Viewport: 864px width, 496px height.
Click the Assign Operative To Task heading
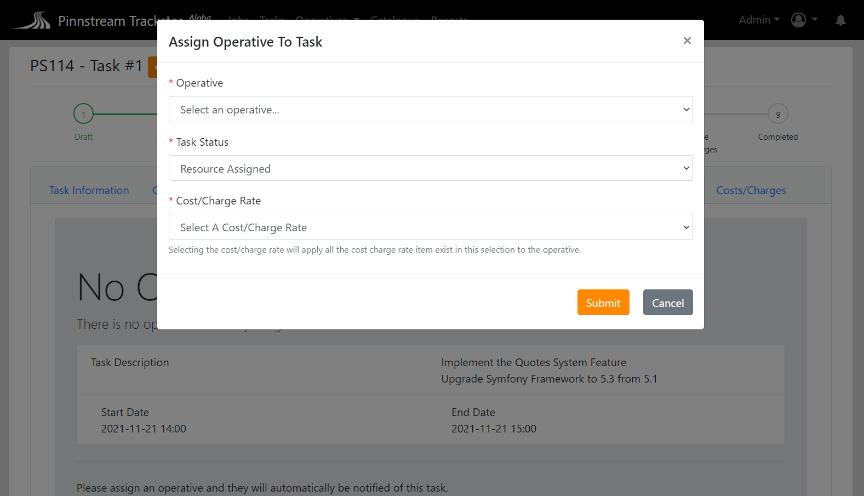(245, 42)
